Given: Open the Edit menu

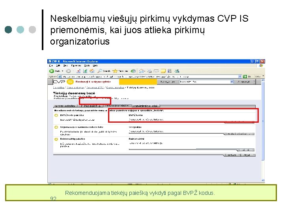Looking at the screenshot, I should coord(58,65).
